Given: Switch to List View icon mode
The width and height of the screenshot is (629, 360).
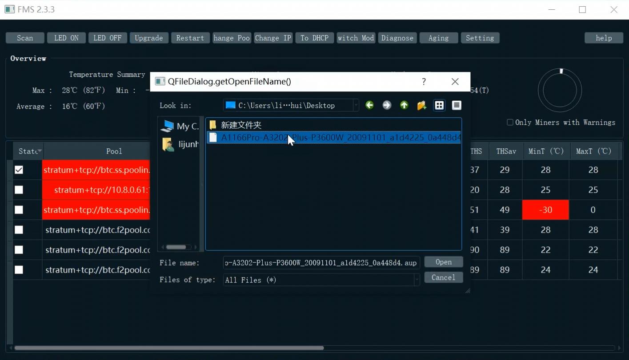Looking at the screenshot, I should coord(439,105).
